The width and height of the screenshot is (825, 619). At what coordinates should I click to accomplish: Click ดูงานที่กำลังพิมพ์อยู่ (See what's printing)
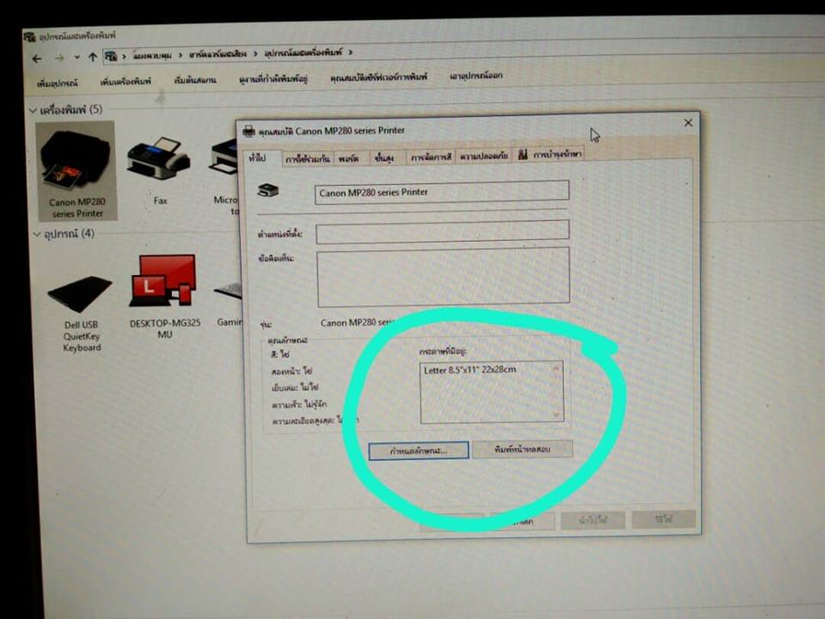[x=273, y=79]
